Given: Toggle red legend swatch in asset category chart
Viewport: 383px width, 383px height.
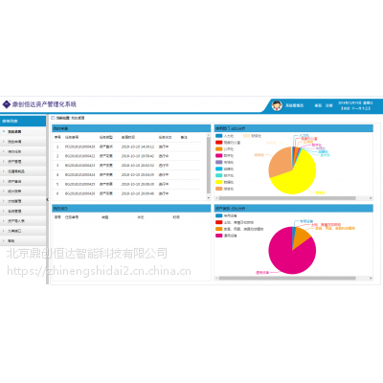Looking at the screenshot, I should (x=219, y=222).
